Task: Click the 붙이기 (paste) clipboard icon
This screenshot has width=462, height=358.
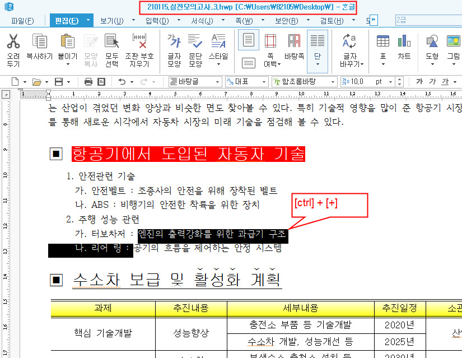Action: [x=67, y=49]
